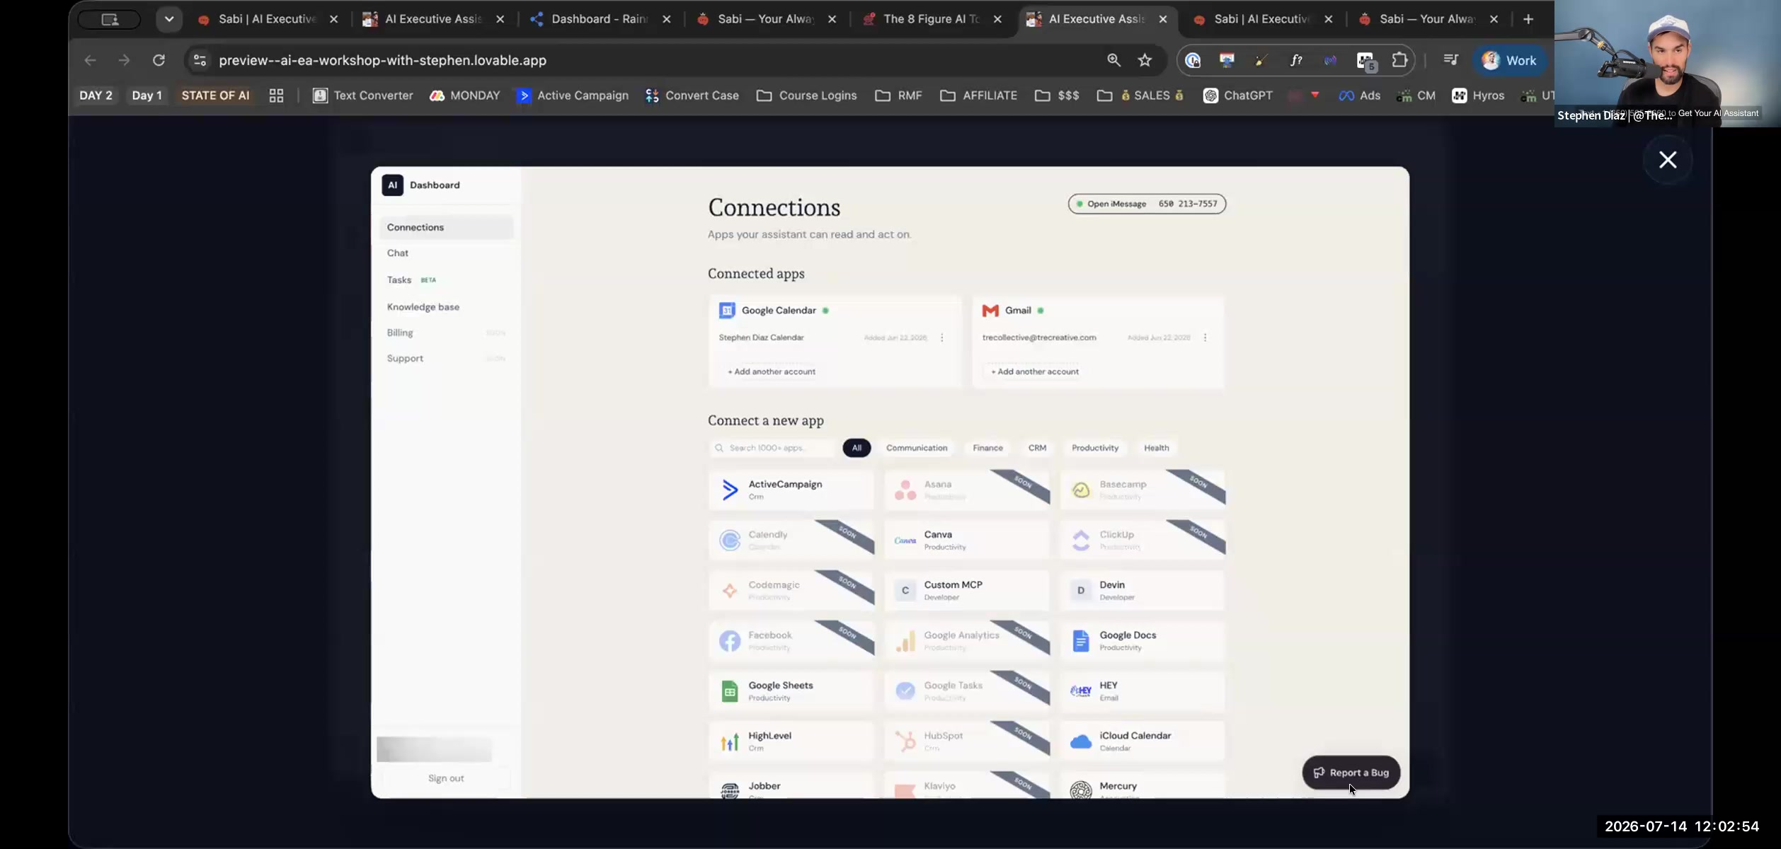Connect the HEY email app
1781x849 pixels.
tap(1143, 691)
